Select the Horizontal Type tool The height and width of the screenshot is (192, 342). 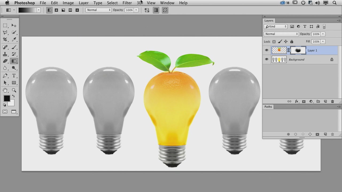[14, 76]
